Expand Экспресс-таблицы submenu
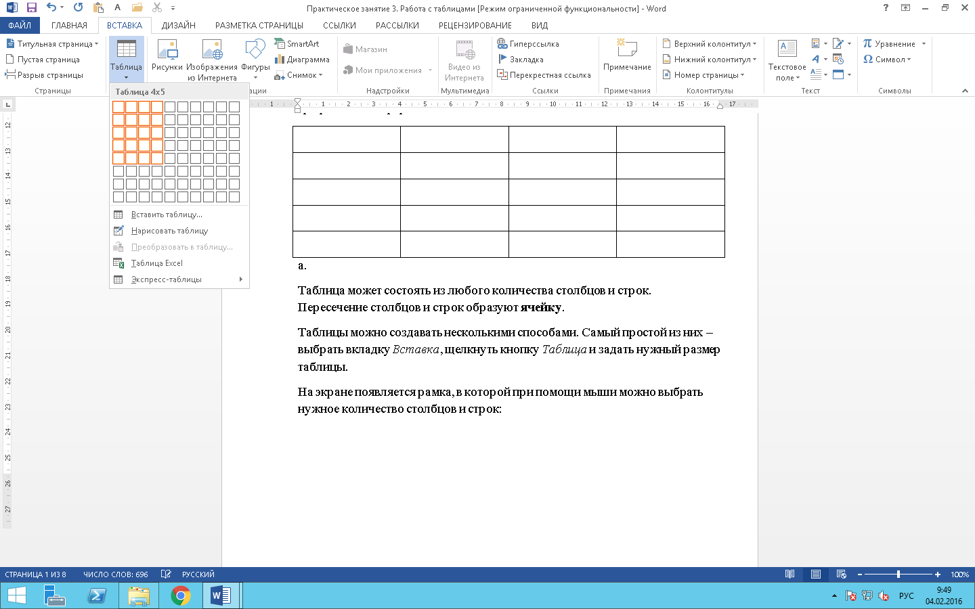Screen dimensions: 975x609 179,279
